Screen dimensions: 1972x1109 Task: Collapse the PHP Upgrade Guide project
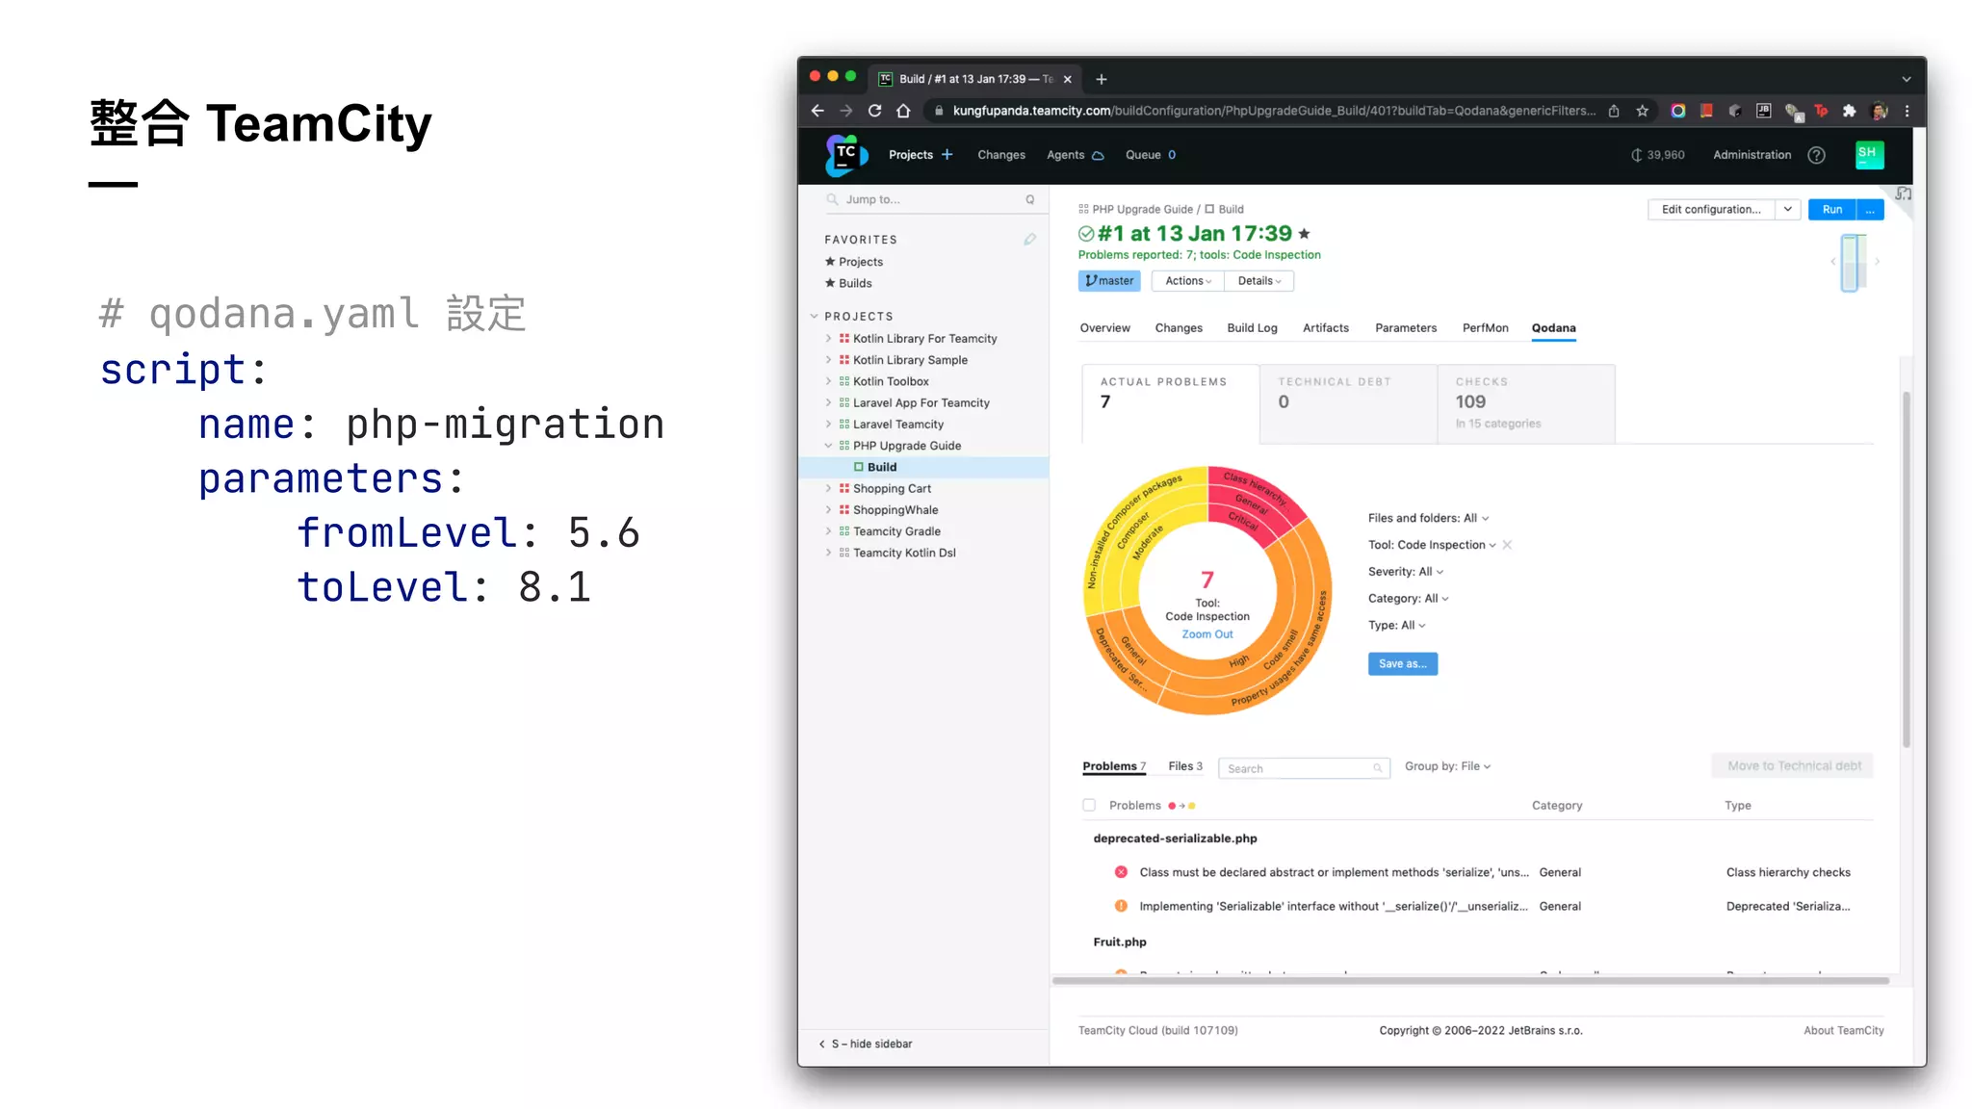[828, 446]
